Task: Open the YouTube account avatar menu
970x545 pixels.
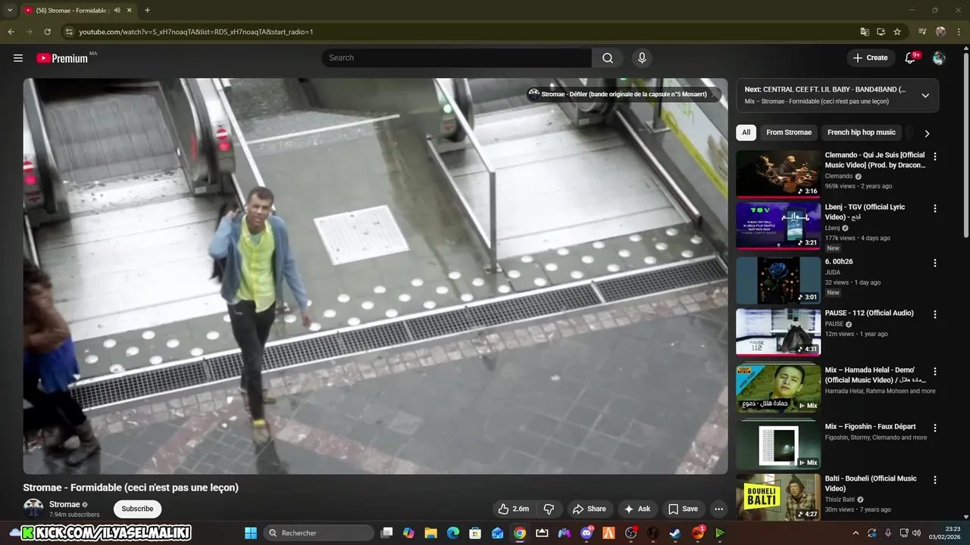Action: pyautogui.click(x=939, y=58)
